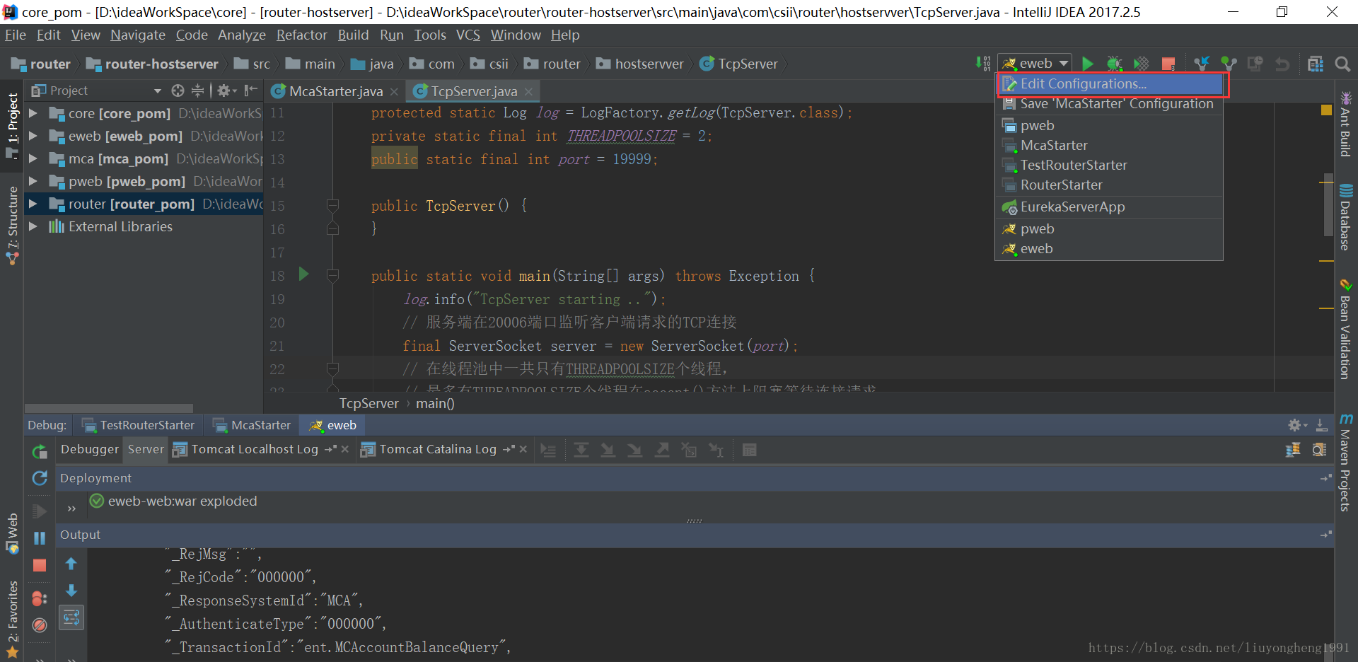Rerun eweb in debug panel
The image size is (1358, 662).
[40, 451]
